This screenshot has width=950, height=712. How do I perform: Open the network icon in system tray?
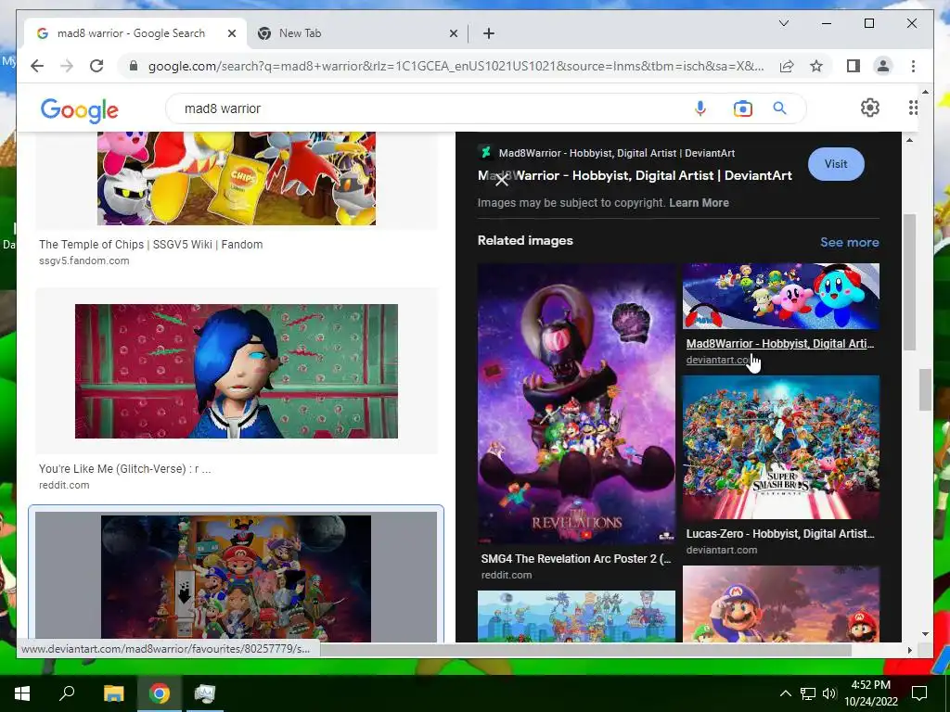click(x=808, y=693)
